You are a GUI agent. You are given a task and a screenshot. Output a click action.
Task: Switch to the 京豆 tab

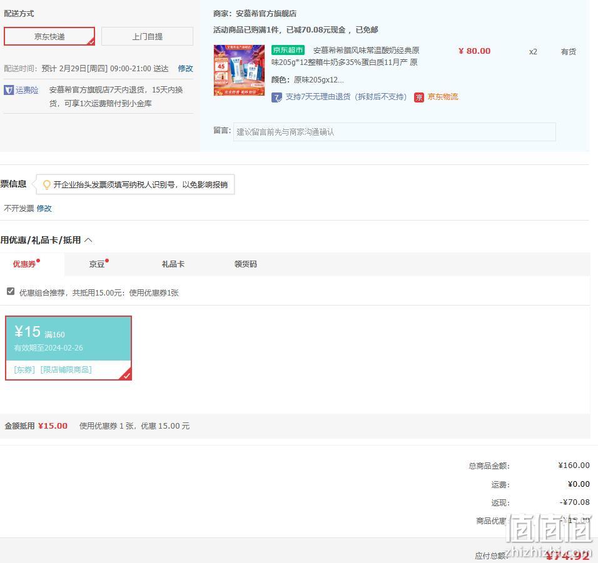tap(97, 264)
